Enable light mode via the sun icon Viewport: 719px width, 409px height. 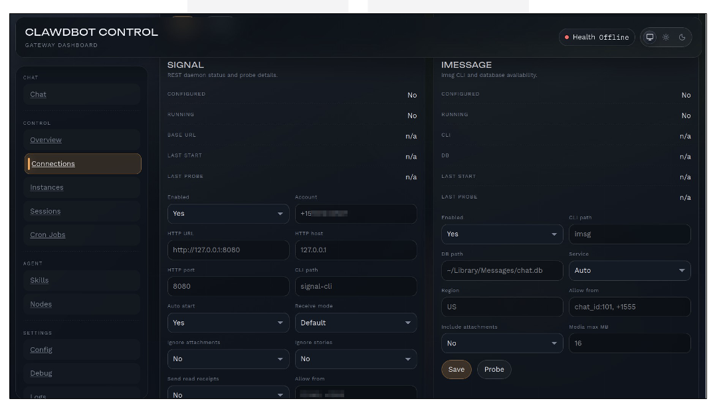coord(665,37)
